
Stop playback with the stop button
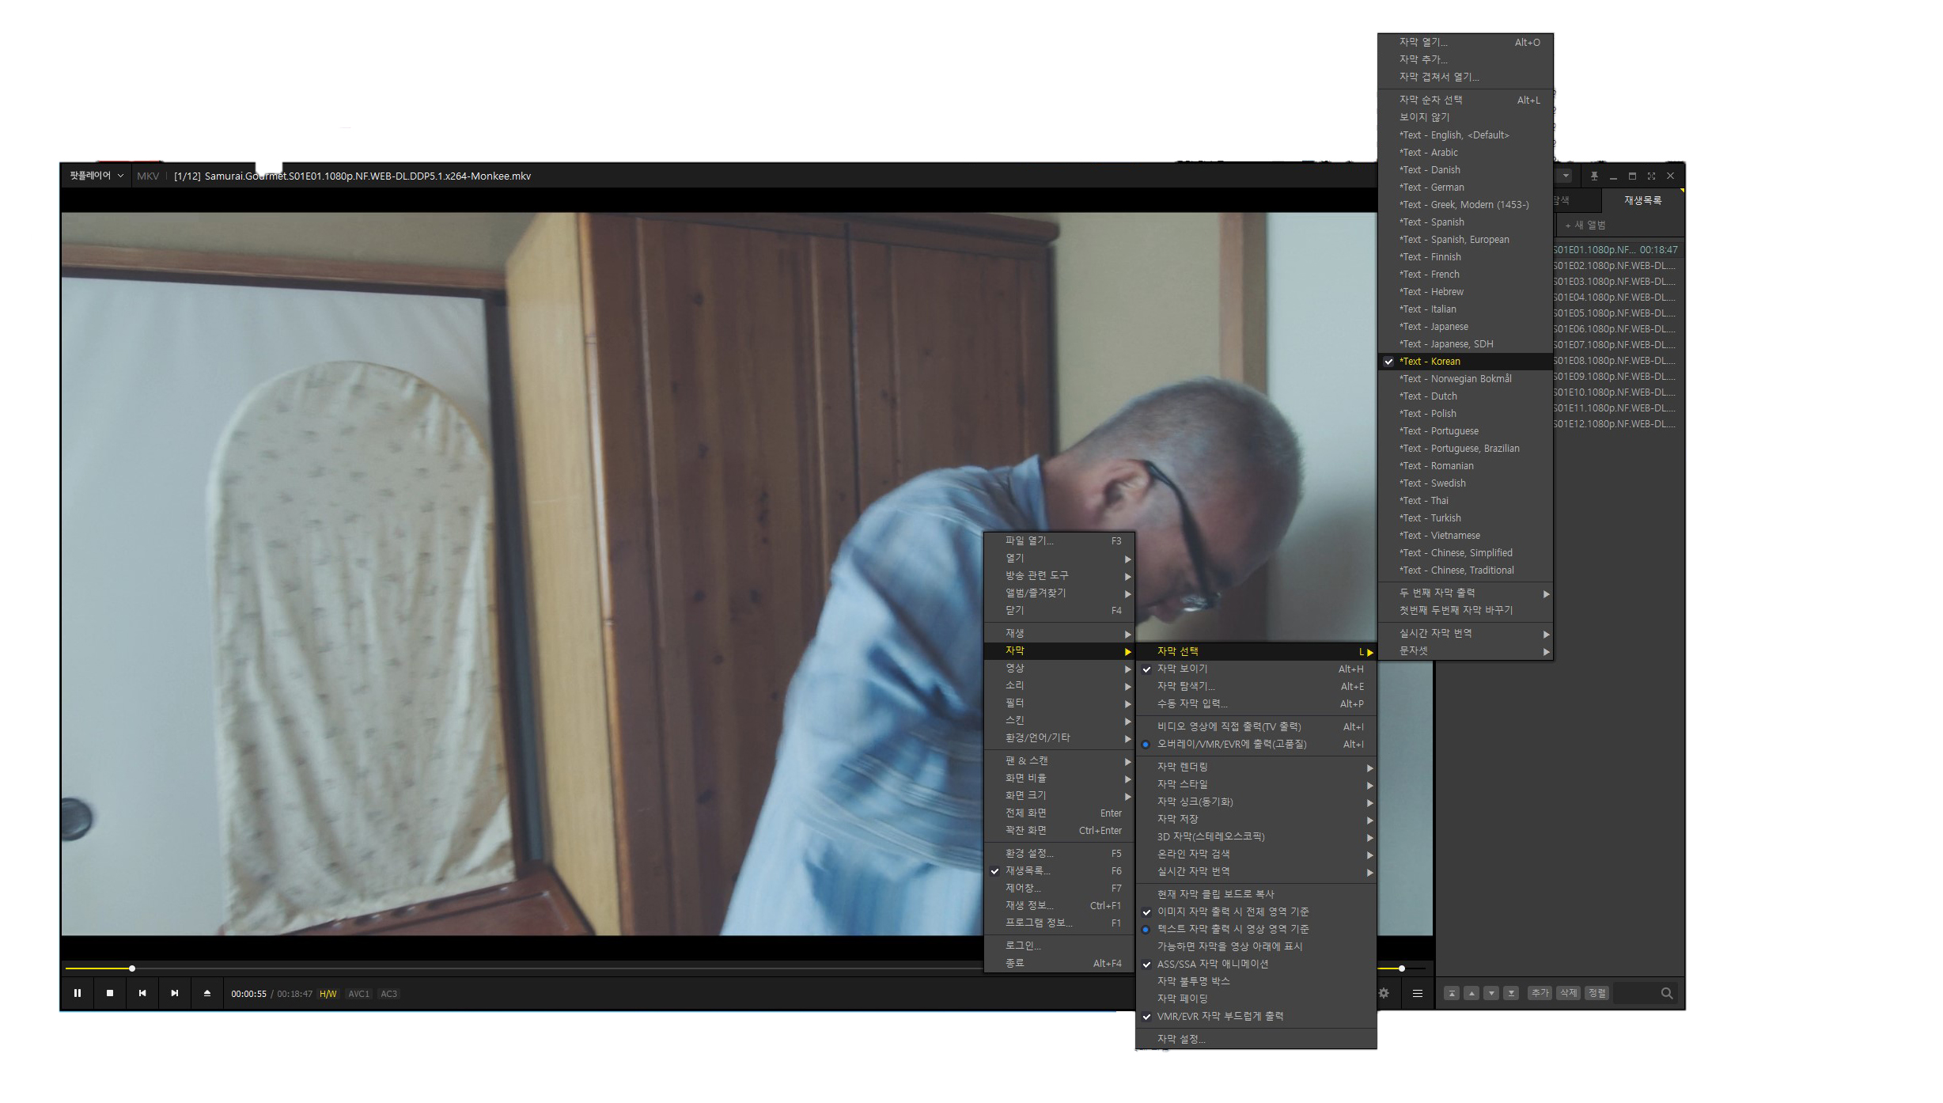click(x=110, y=993)
